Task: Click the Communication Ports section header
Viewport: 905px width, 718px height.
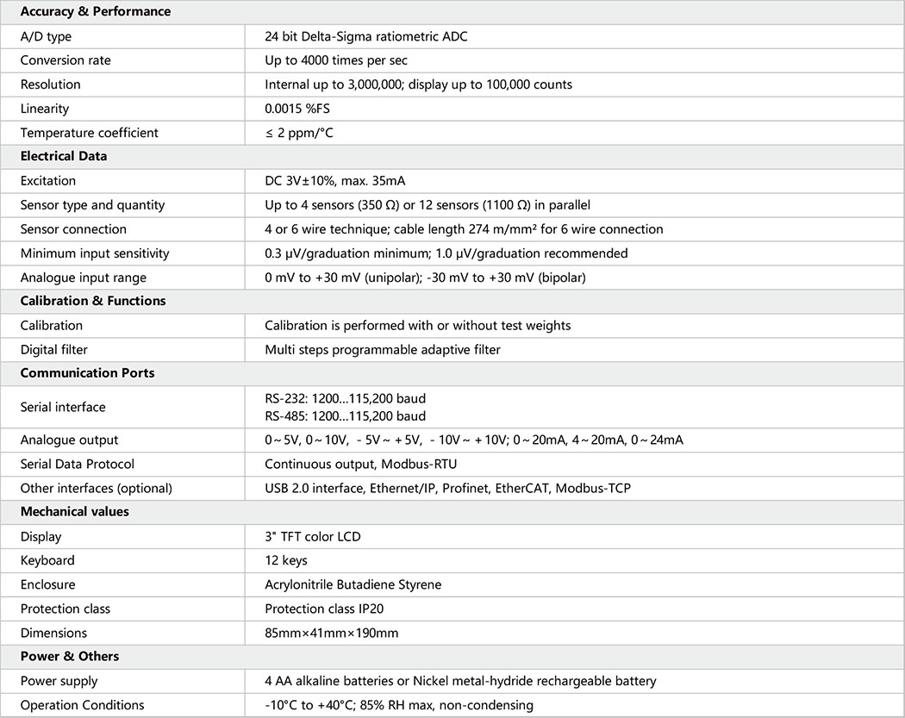Action: [88, 373]
